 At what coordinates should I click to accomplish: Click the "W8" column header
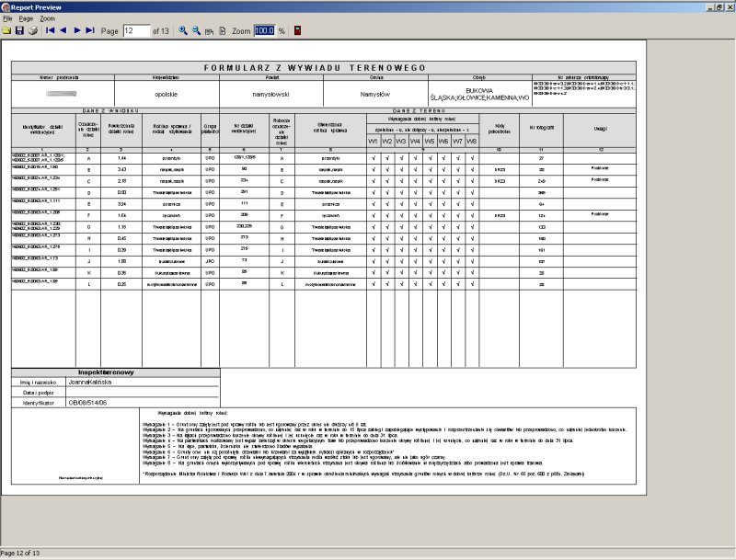pos(472,142)
